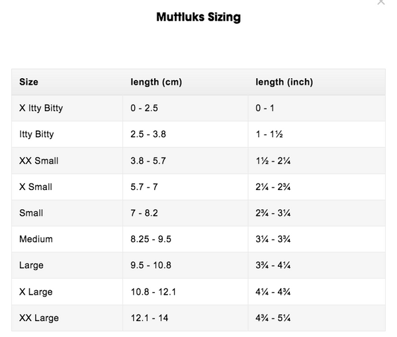This screenshot has height=337, width=397.
Task: Click the 12.1 - 14 cm cell
Action: click(185, 318)
